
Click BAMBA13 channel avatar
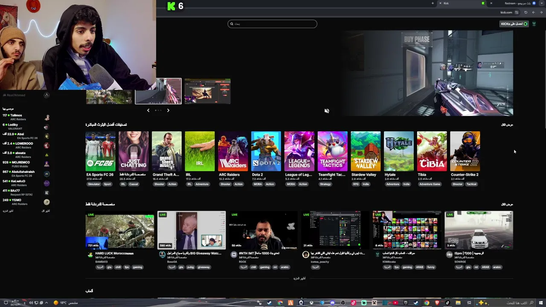(90, 255)
